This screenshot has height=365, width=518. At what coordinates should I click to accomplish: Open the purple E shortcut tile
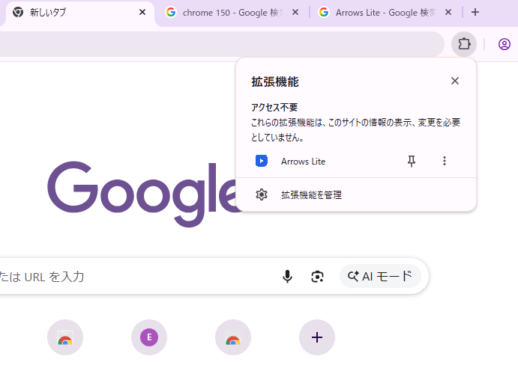pyautogui.click(x=149, y=337)
